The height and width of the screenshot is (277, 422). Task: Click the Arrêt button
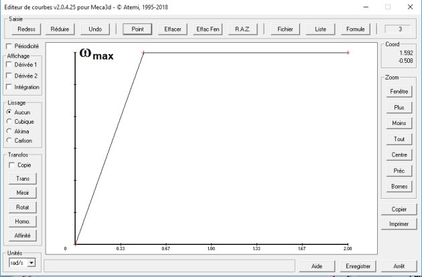[399, 266]
